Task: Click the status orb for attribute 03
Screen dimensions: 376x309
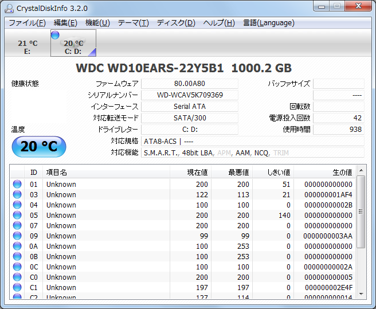Action: point(17,194)
